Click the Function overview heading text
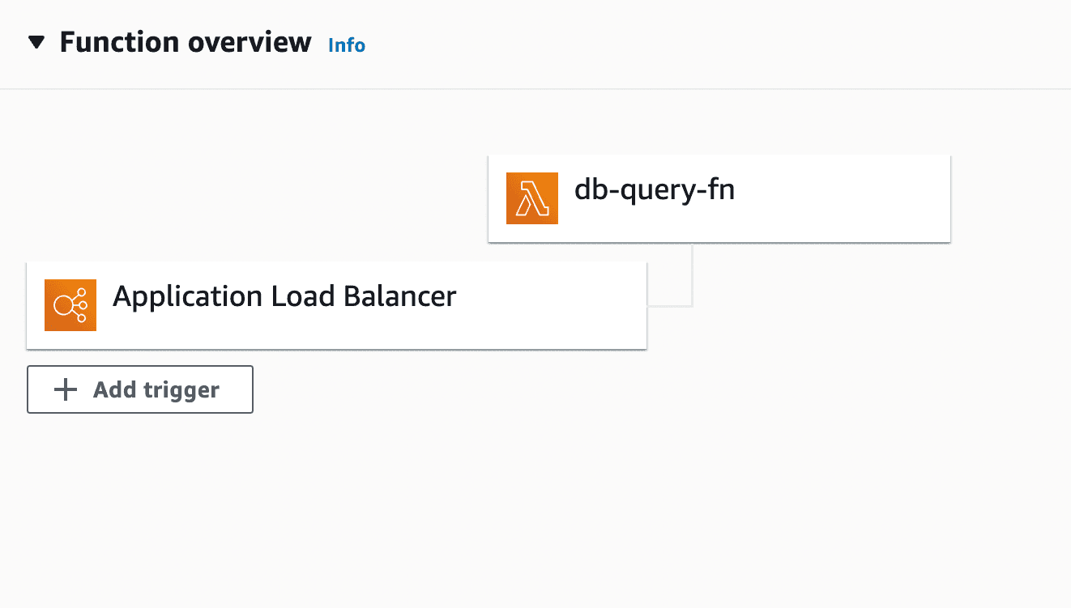This screenshot has height=608, width=1071. [x=185, y=42]
